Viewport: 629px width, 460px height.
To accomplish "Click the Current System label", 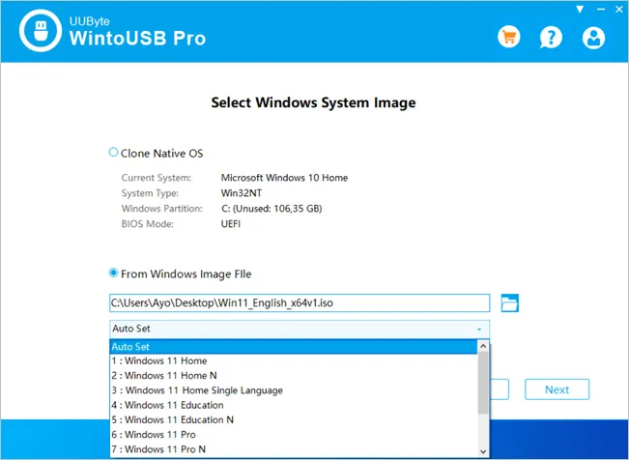I will tap(157, 178).
